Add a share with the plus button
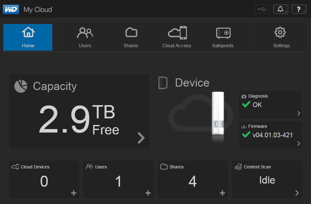 click(222, 193)
